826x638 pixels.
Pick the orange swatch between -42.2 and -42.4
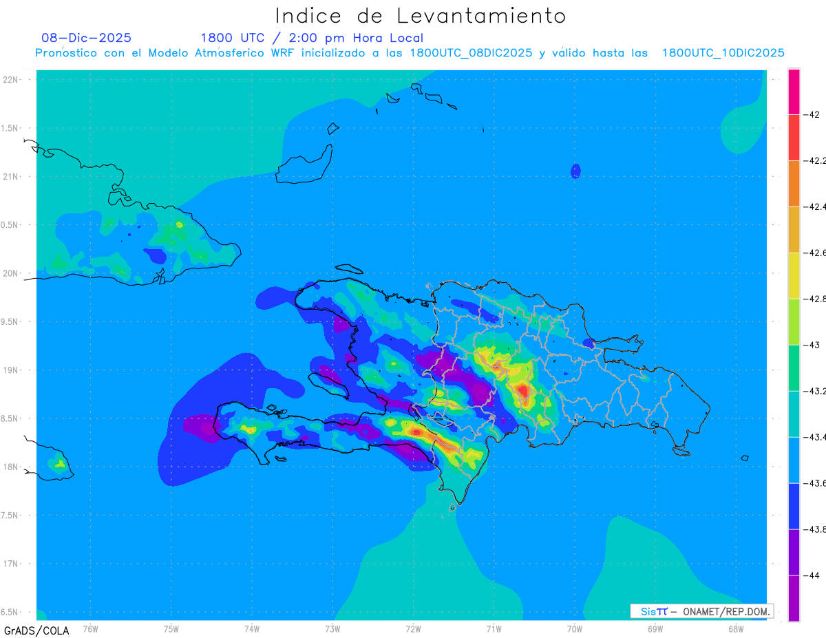(794, 184)
